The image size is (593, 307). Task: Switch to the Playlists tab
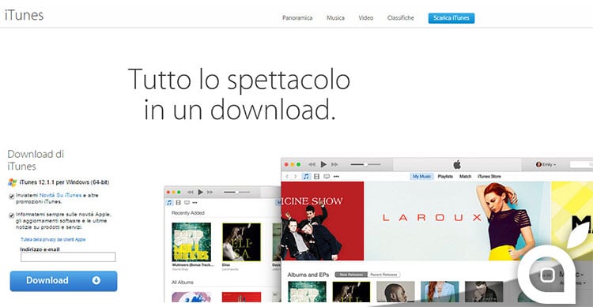[x=445, y=176]
